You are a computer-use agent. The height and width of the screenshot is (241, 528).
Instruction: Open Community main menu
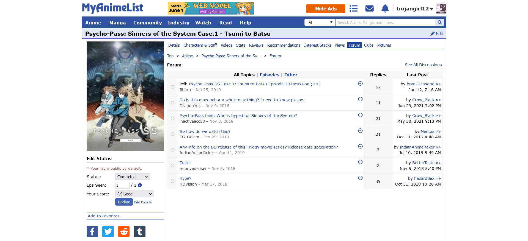pyautogui.click(x=148, y=23)
